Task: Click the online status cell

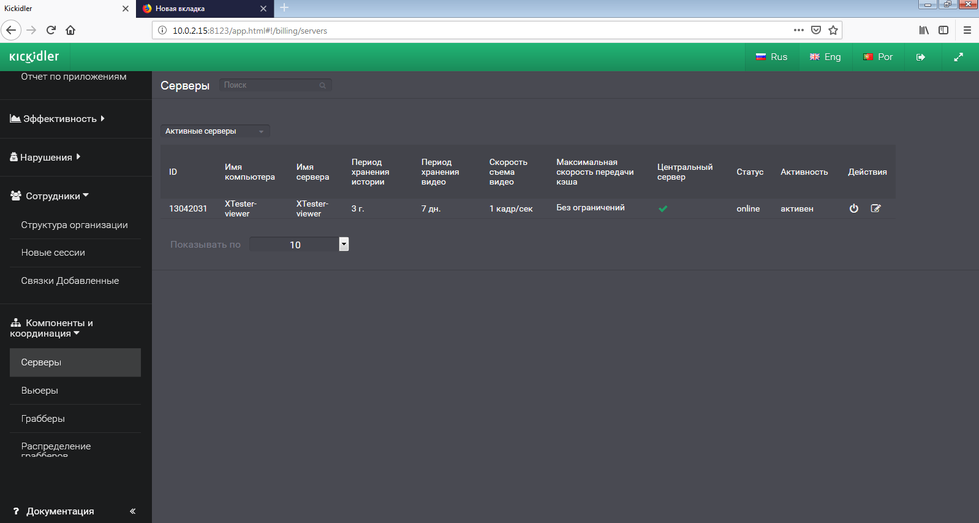Action: point(748,209)
